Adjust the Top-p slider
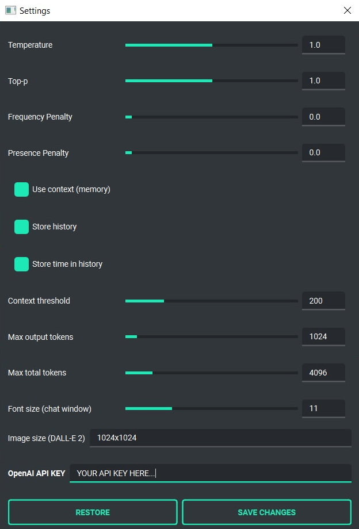359x529 pixels. 212,81
